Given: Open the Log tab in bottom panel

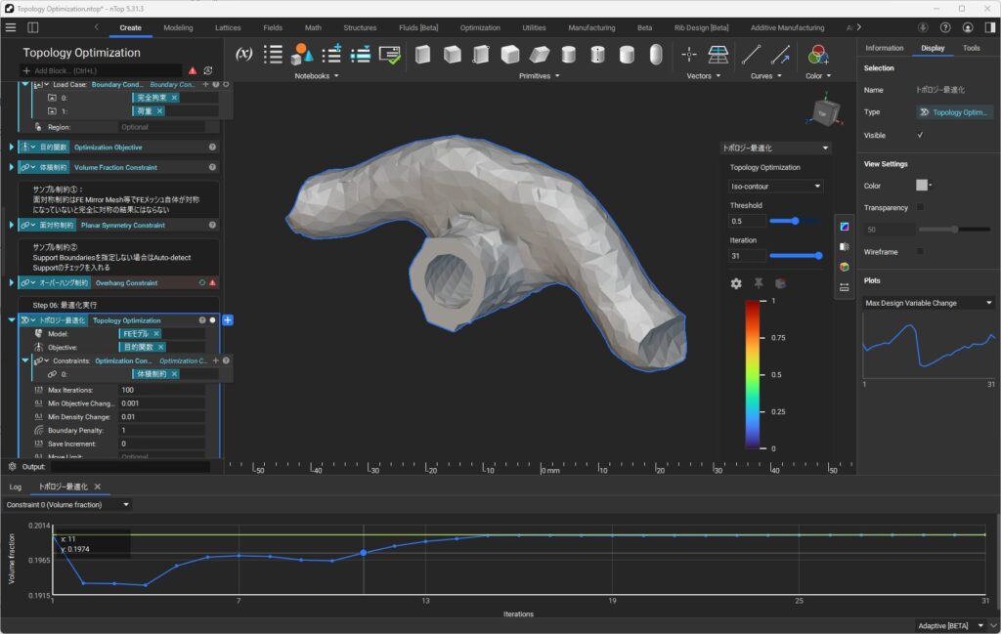Looking at the screenshot, I should click(16, 486).
